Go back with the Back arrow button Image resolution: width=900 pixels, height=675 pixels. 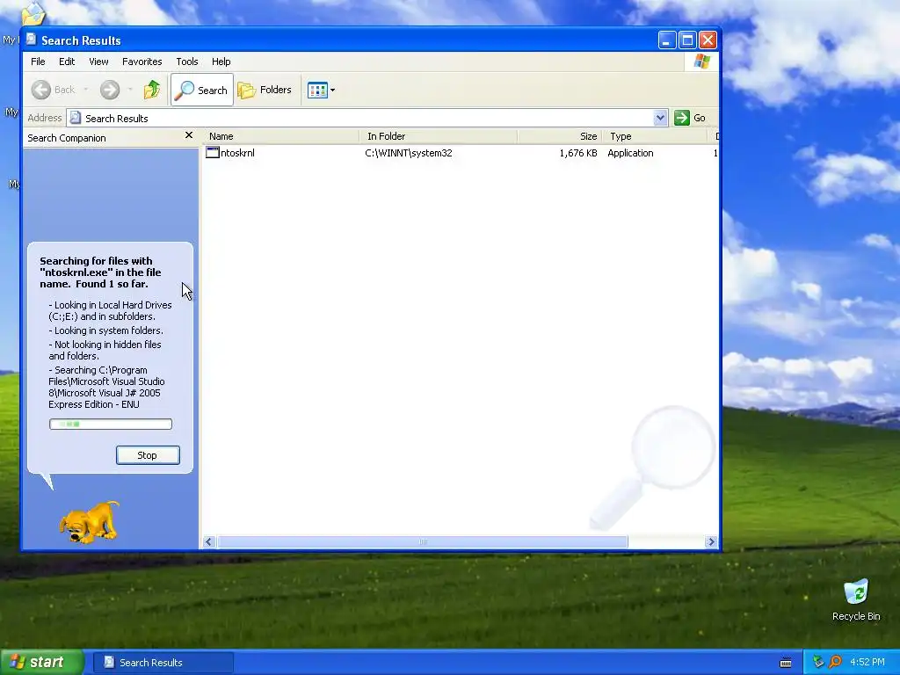click(x=53, y=90)
